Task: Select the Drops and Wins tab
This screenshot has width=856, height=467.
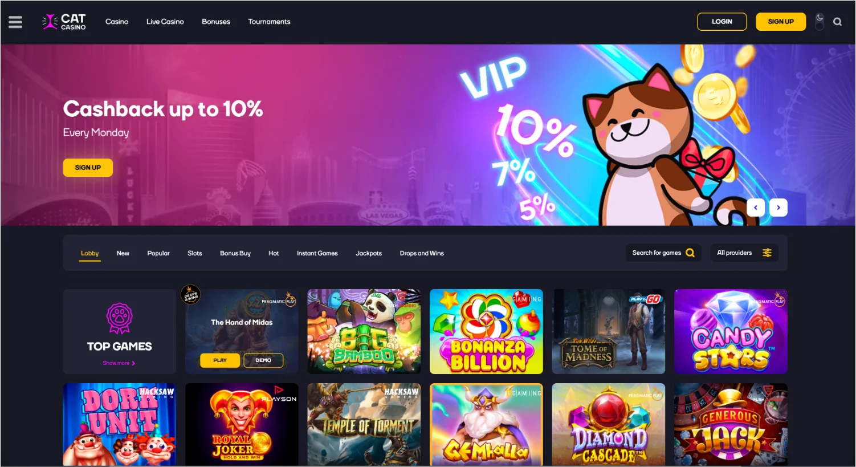Action: click(x=422, y=253)
